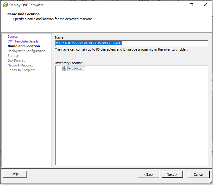Click the Name and Location heading
Screen dimensions: 213x185
(x=23, y=14)
